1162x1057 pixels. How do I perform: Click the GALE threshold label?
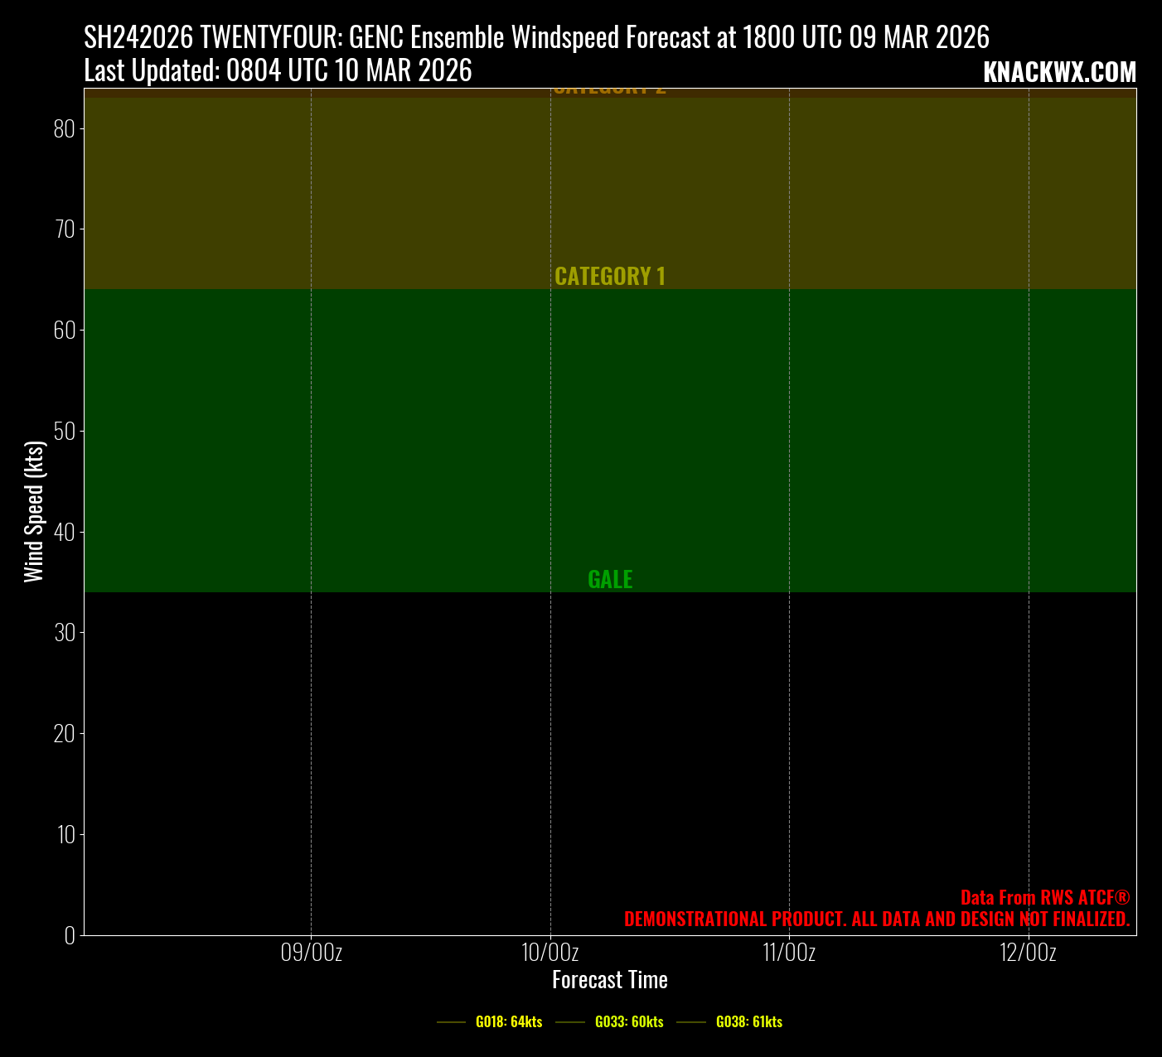[609, 579]
